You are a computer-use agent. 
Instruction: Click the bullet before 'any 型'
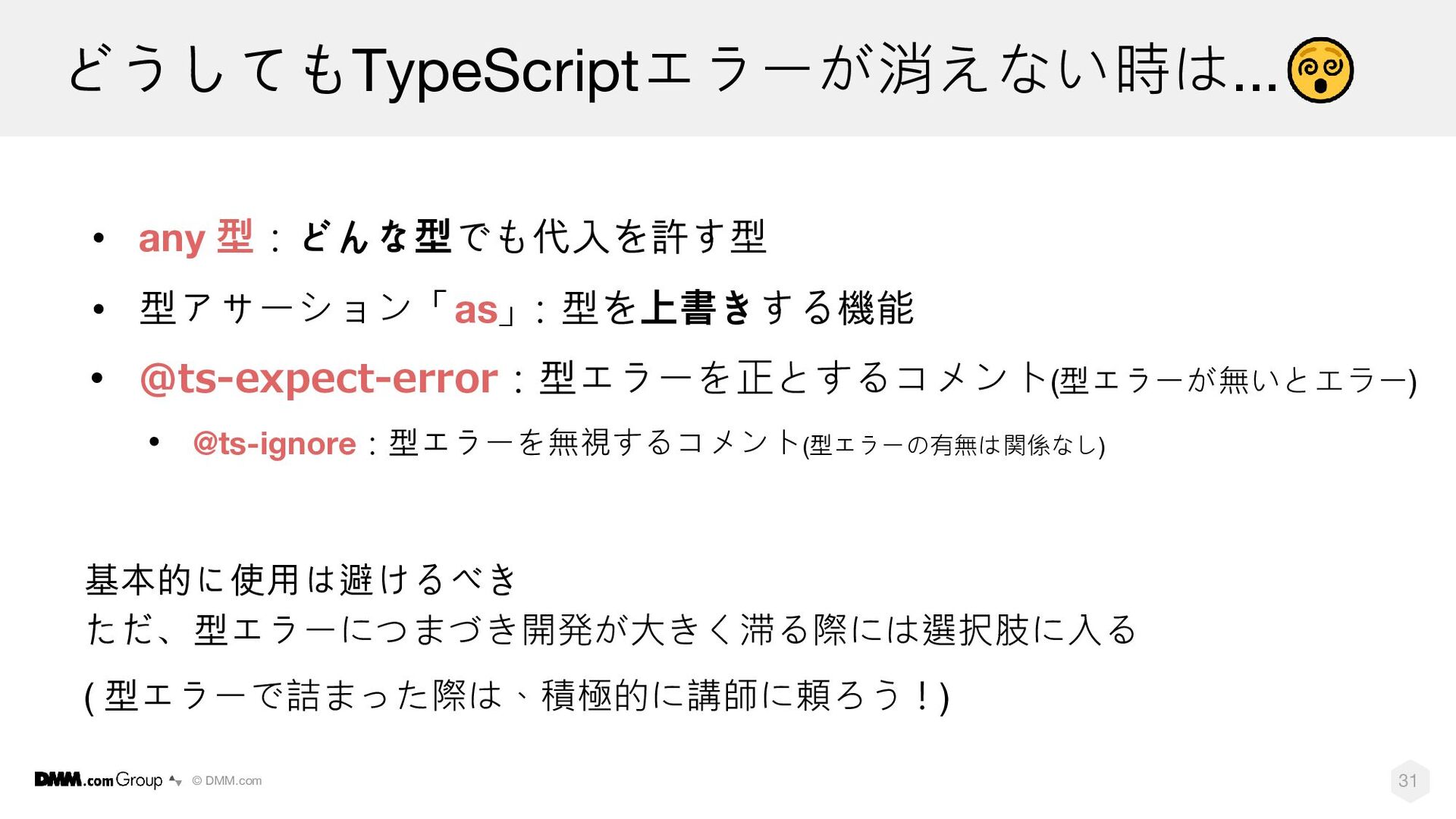pyautogui.click(x=98, y=239)
